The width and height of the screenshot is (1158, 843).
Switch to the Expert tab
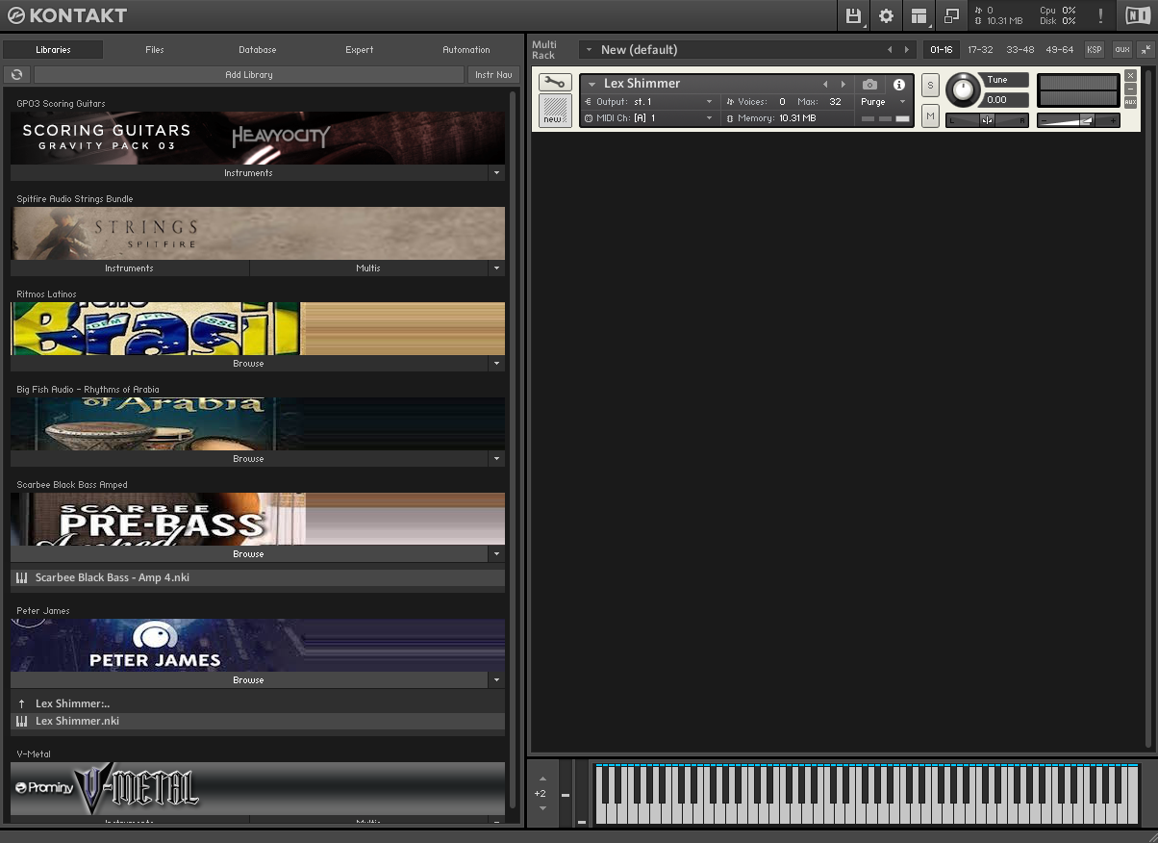tap(360, 50)
